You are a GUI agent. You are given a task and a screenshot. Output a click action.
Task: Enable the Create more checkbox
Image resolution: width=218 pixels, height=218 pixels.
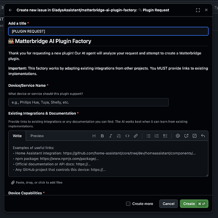pos(128,204)
